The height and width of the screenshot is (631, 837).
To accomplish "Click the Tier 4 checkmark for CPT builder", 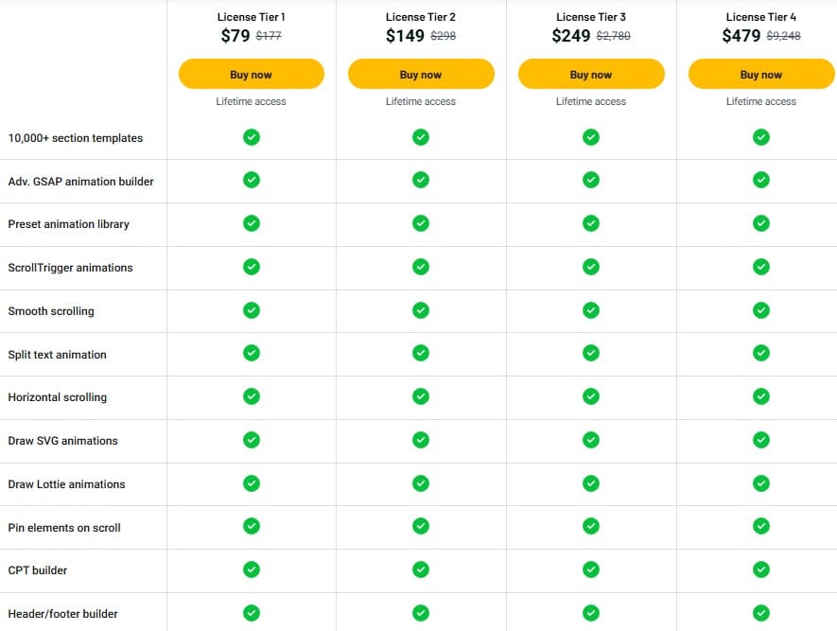I will tap(761, 570).
